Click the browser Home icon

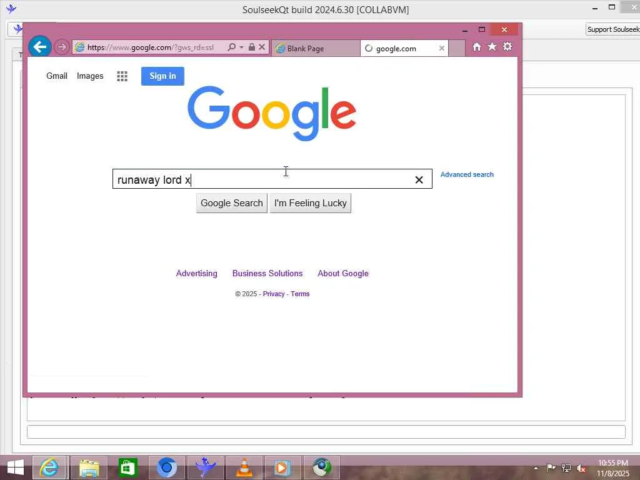click(x=476, y=47)
